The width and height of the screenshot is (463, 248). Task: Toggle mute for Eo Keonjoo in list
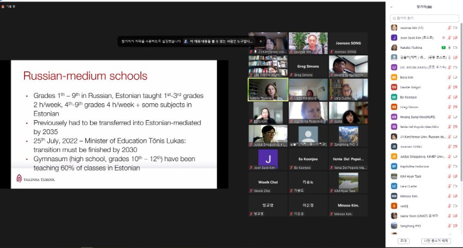449,97
